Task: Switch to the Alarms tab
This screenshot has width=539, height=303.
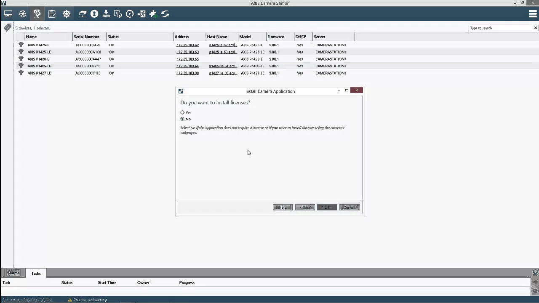Action: pyautogui.click(x=13, y=273)
